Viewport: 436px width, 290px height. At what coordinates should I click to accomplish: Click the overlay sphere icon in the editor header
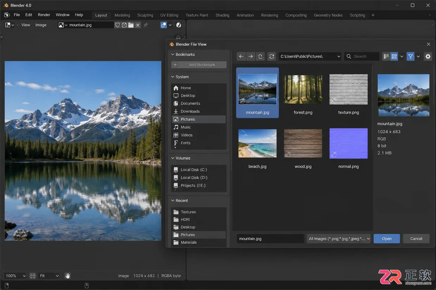click(179, 25)
